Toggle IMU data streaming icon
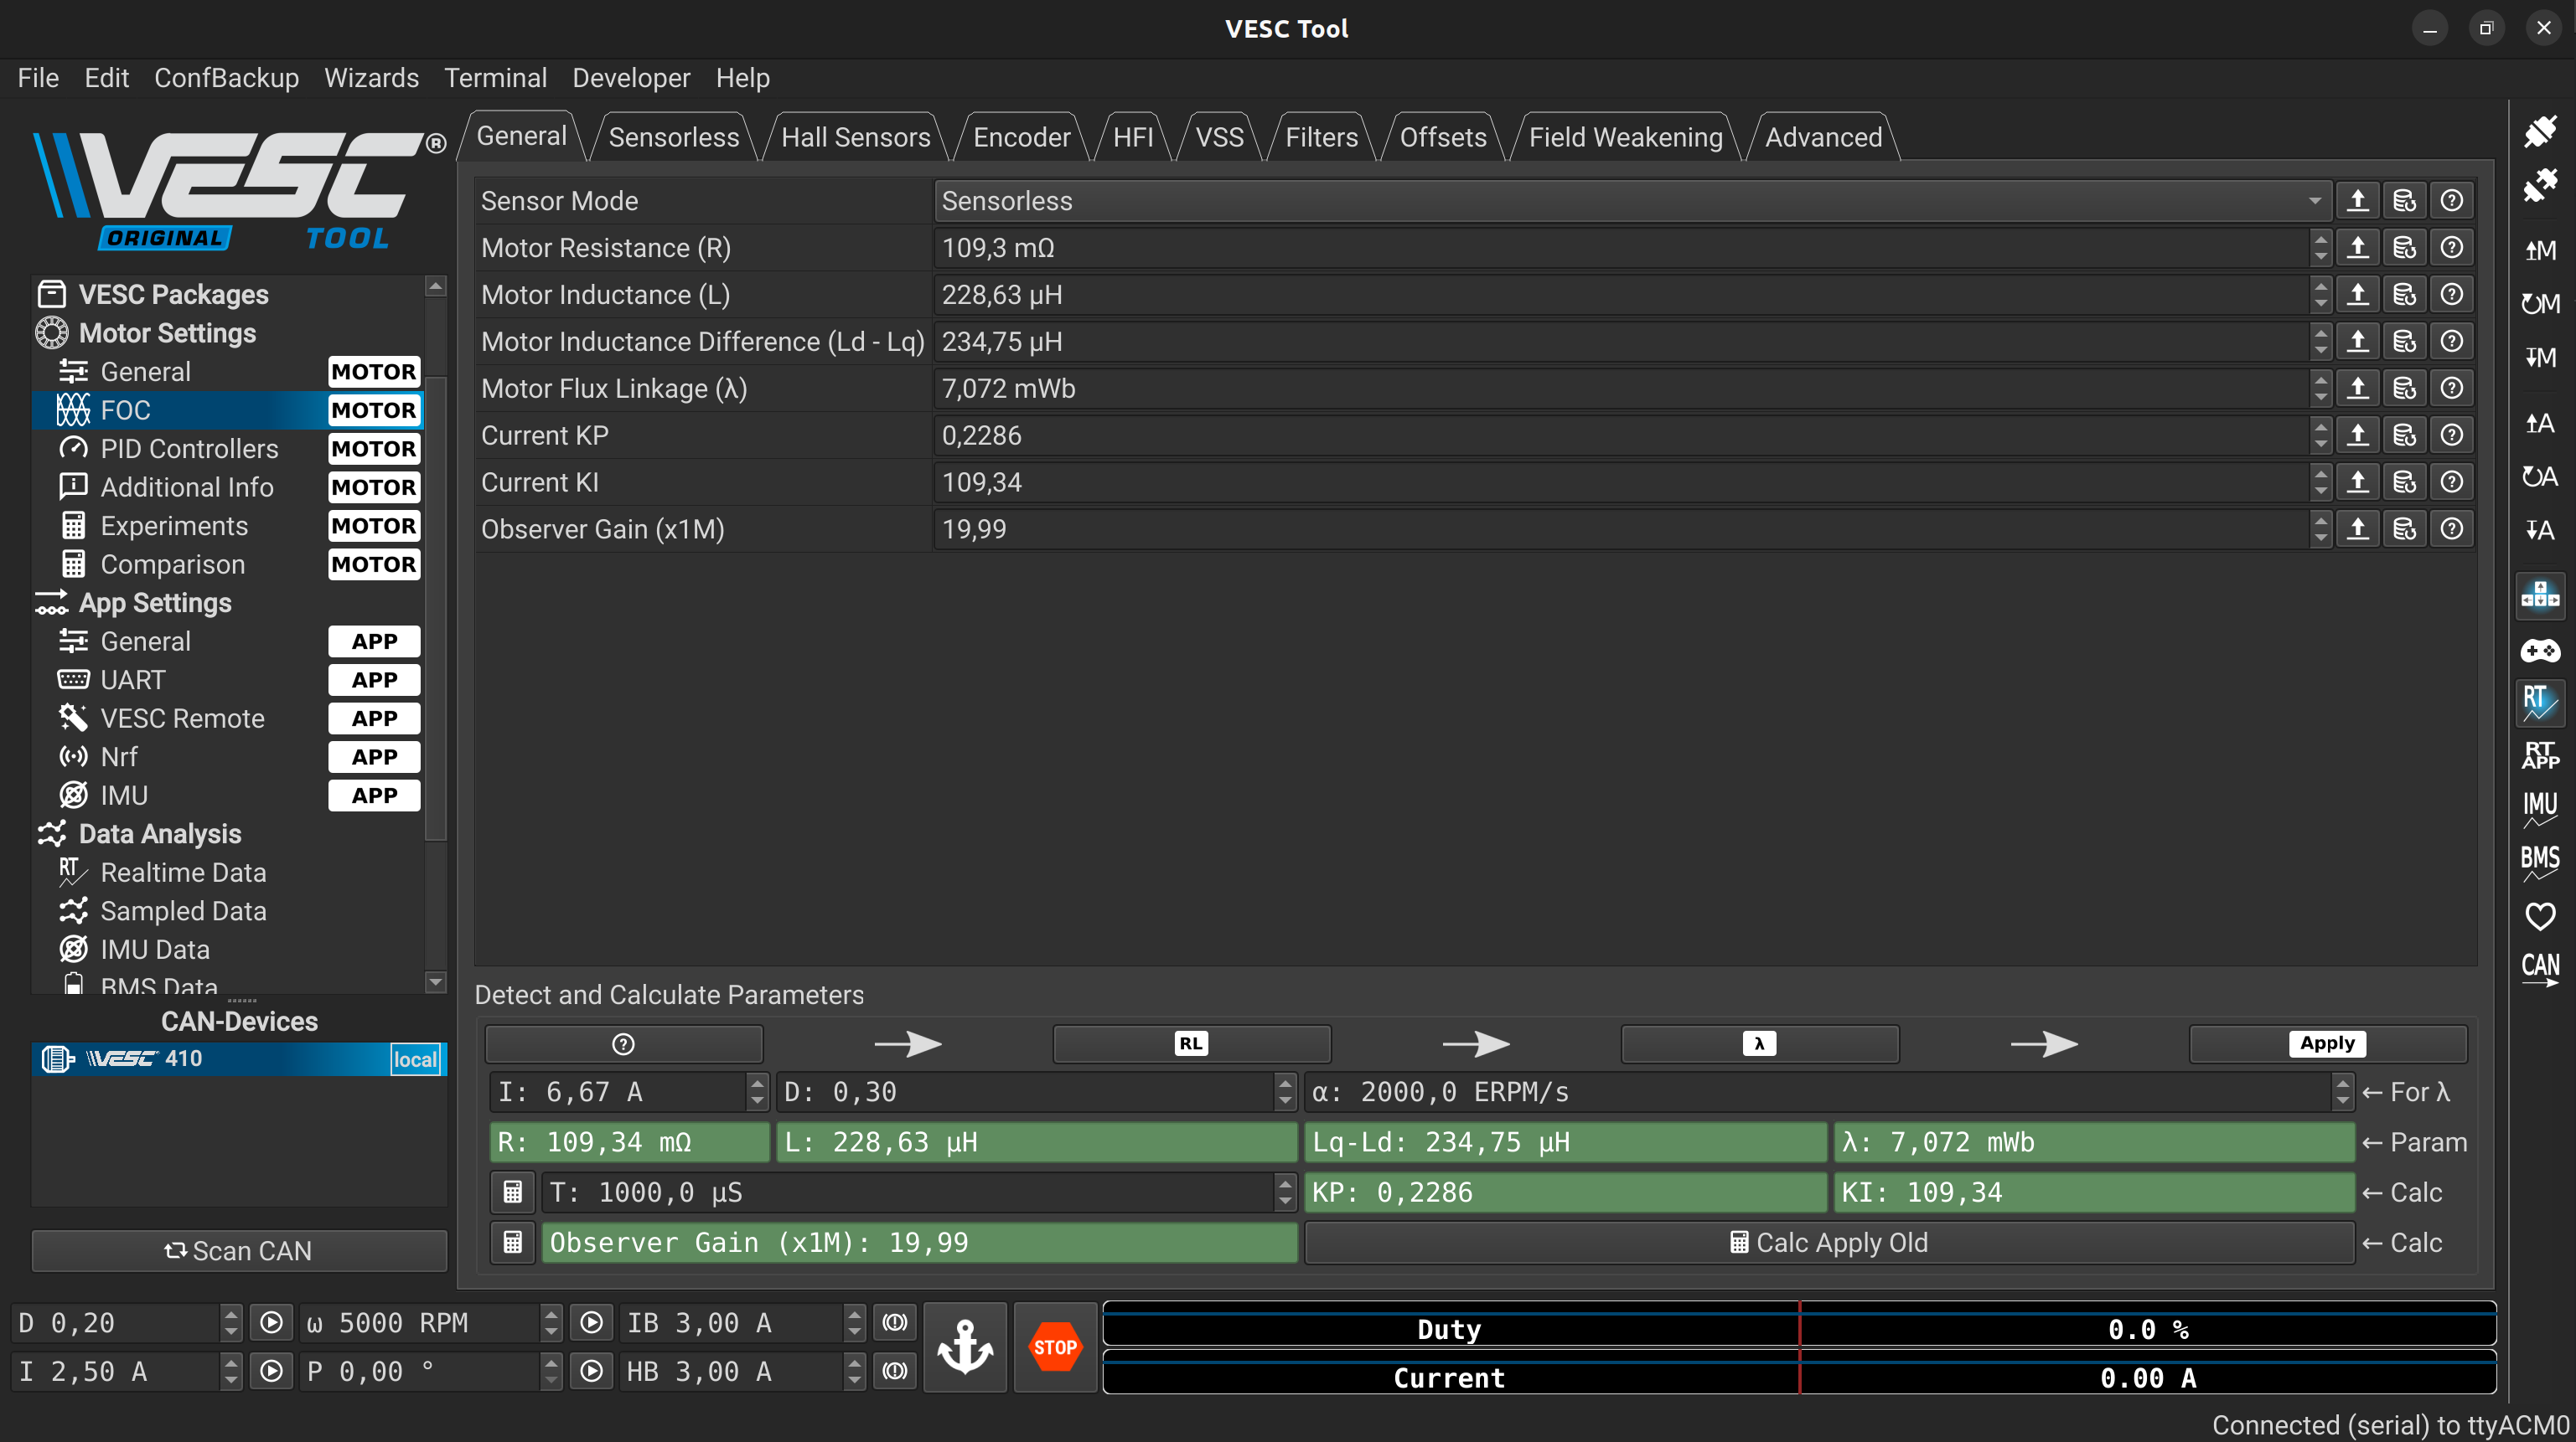The image size is (2576, 1442). 2539,810
